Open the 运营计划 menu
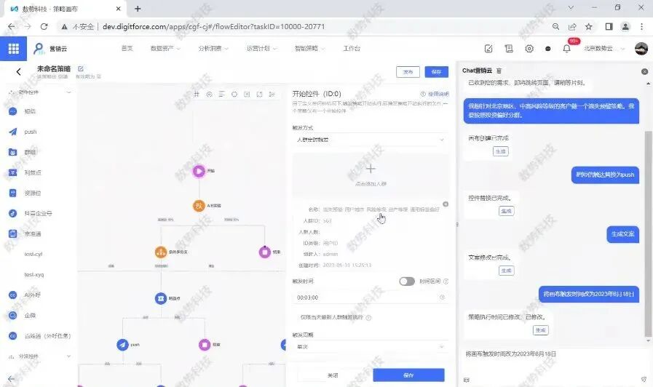The width and height of the screenshot is (653, 387). tap(261, 49)
